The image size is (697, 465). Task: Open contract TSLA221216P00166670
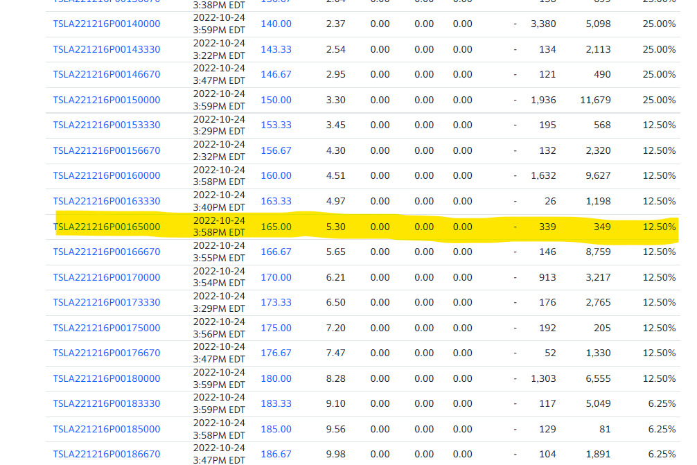point(107,252)
